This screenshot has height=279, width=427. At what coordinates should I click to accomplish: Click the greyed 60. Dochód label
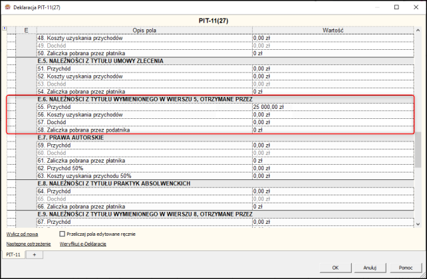tap(52, 153)
